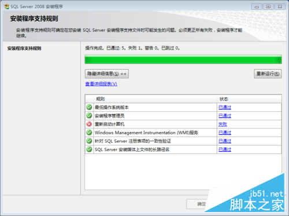This screenshot has width=289, height=216.
Task: Click green check icon for 最低操作系统版本 rule
Action: pos(89,107)
